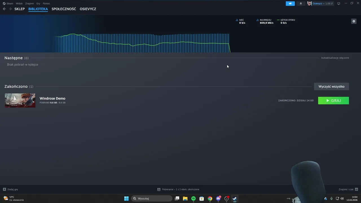Click Dodaj grę at bottom left
361x203 pixels.
coord(10,189)
